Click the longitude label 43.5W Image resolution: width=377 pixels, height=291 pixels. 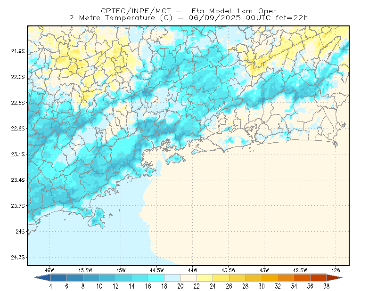tap(229, 270)
